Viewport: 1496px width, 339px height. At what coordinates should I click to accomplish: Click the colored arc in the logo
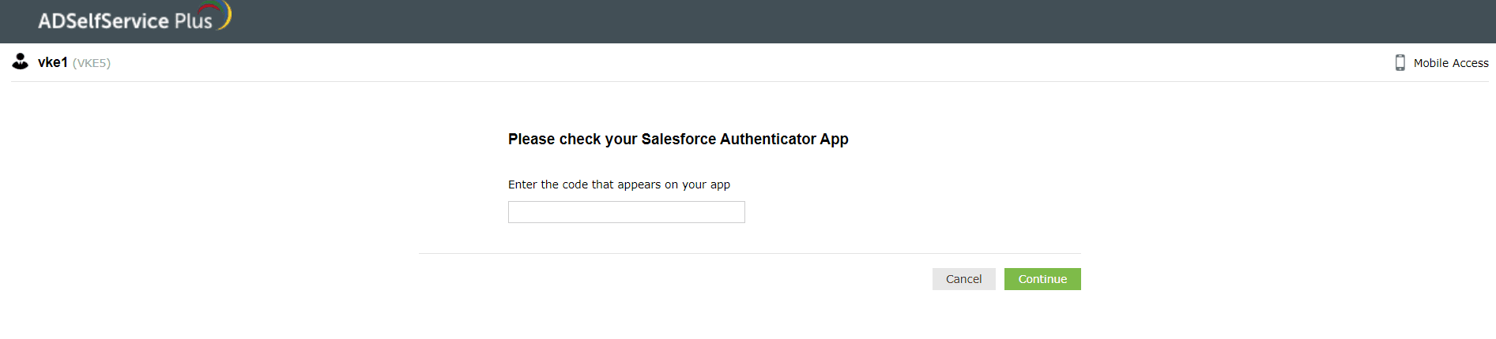tap(225, 14)
